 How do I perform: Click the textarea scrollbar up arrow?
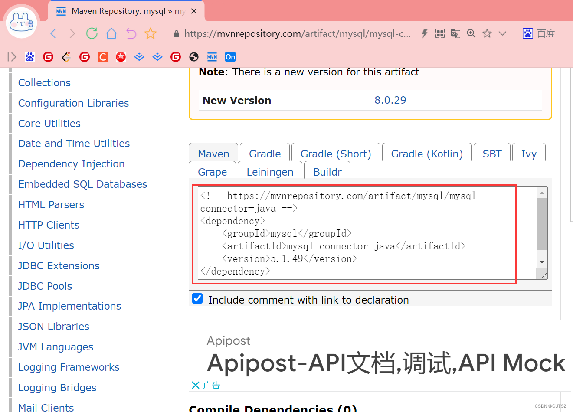coord(542,192)
